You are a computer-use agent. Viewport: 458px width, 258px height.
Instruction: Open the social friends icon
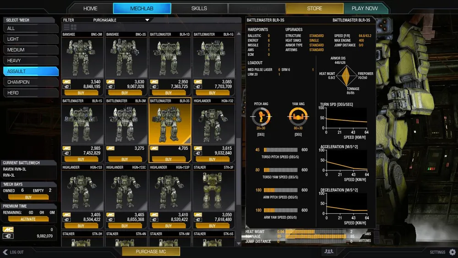pos(328,252)
